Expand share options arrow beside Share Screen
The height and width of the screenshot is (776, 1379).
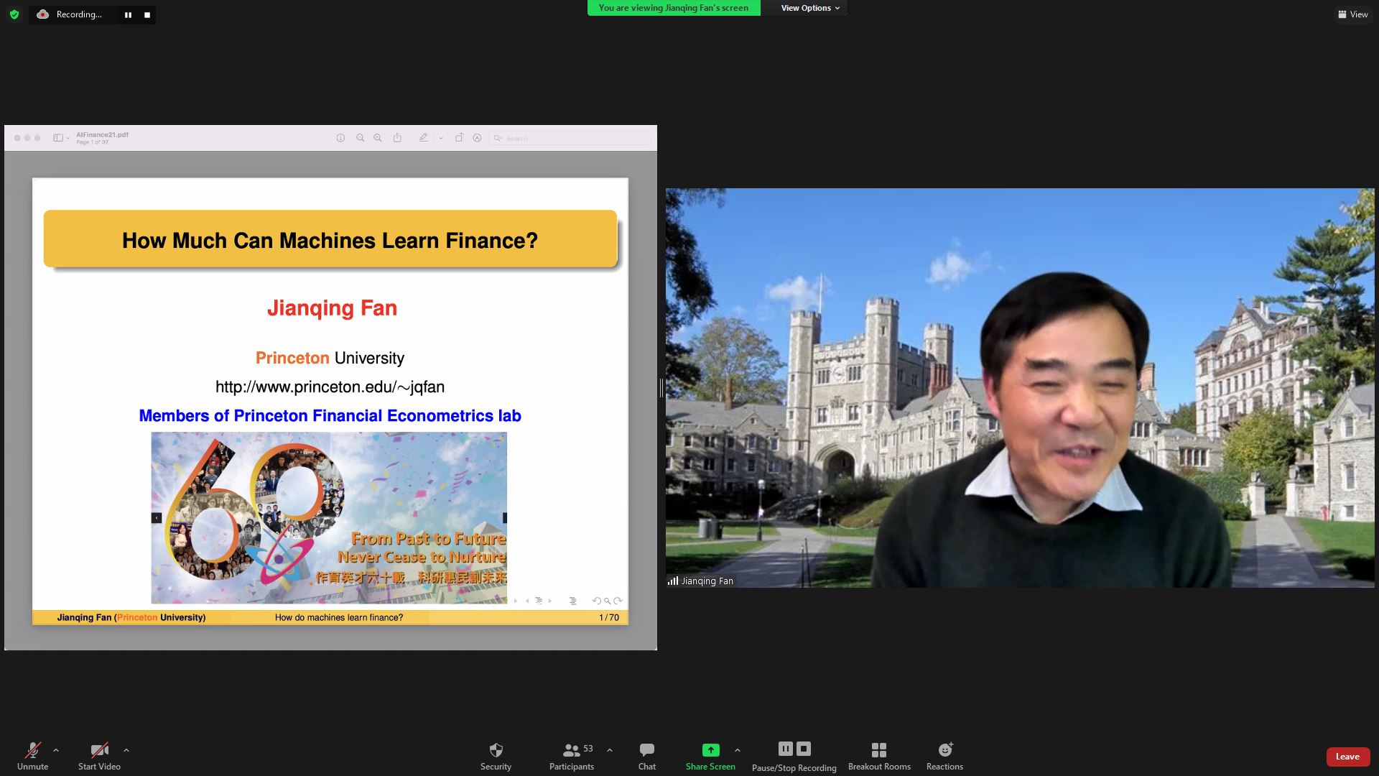[x=738, y=750]
